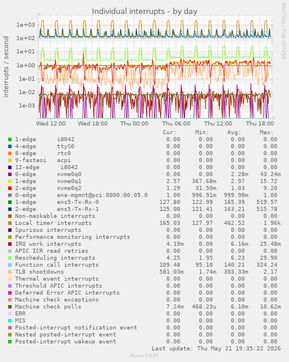The image size is (289, 362).
Task: Click the graph title Individual interrupts - by day
Action: [145, 11]
